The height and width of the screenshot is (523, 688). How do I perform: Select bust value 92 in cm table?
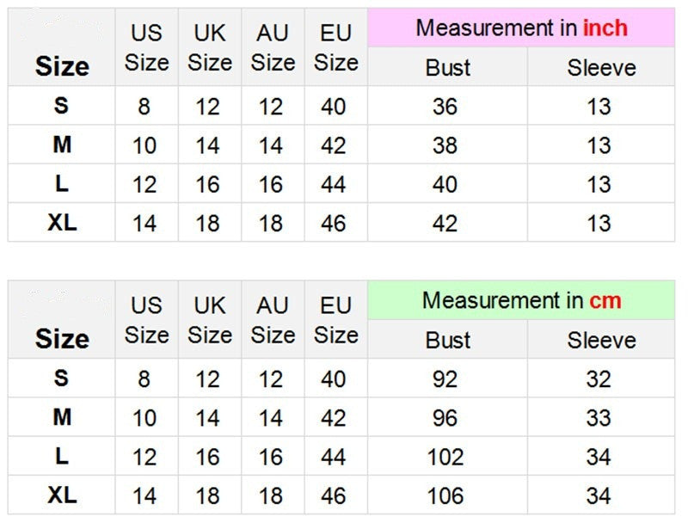tap(445, 379)
